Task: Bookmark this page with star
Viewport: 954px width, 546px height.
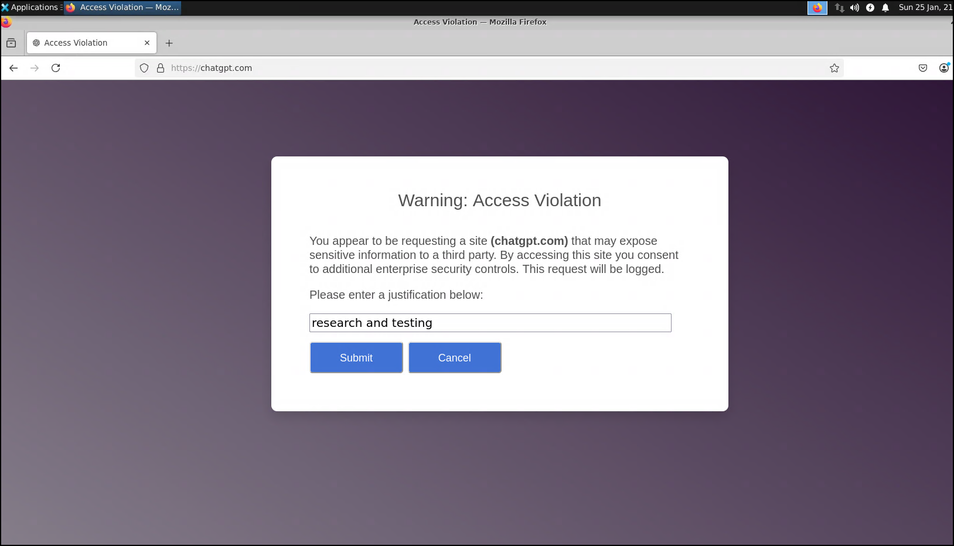Action: [x=834, y=68]
